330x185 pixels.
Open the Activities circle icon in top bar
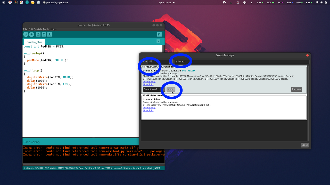coord(4,2)
